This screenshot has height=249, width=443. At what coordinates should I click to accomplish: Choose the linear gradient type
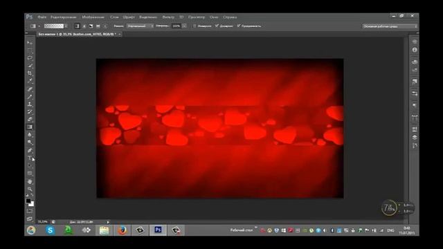point(77,26)
